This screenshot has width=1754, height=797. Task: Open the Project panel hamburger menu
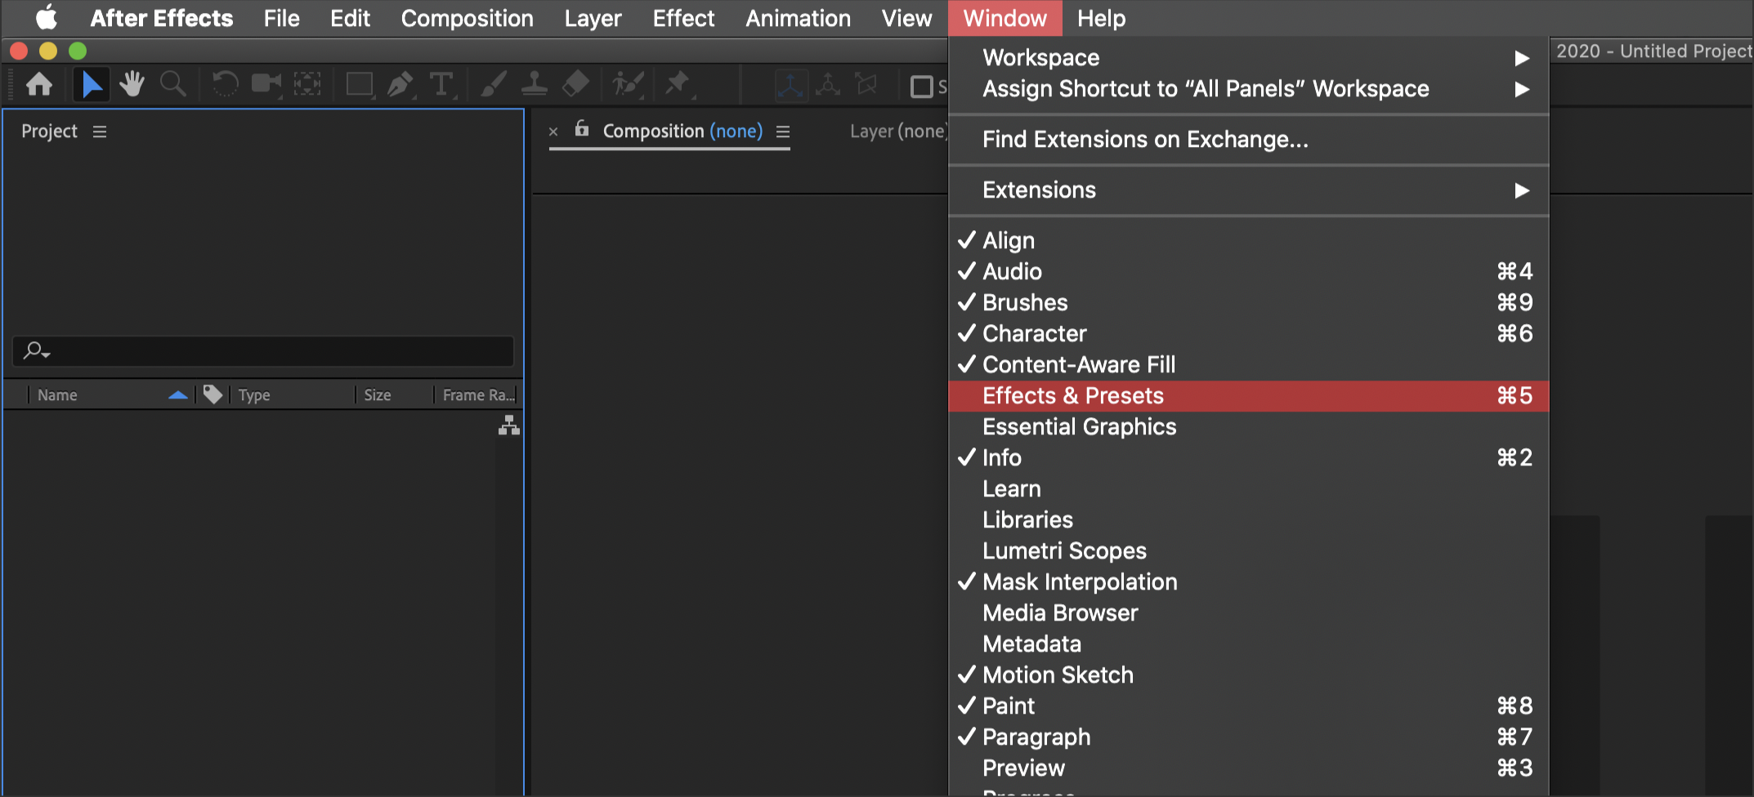pyautogui.click(x=100, y=131)
